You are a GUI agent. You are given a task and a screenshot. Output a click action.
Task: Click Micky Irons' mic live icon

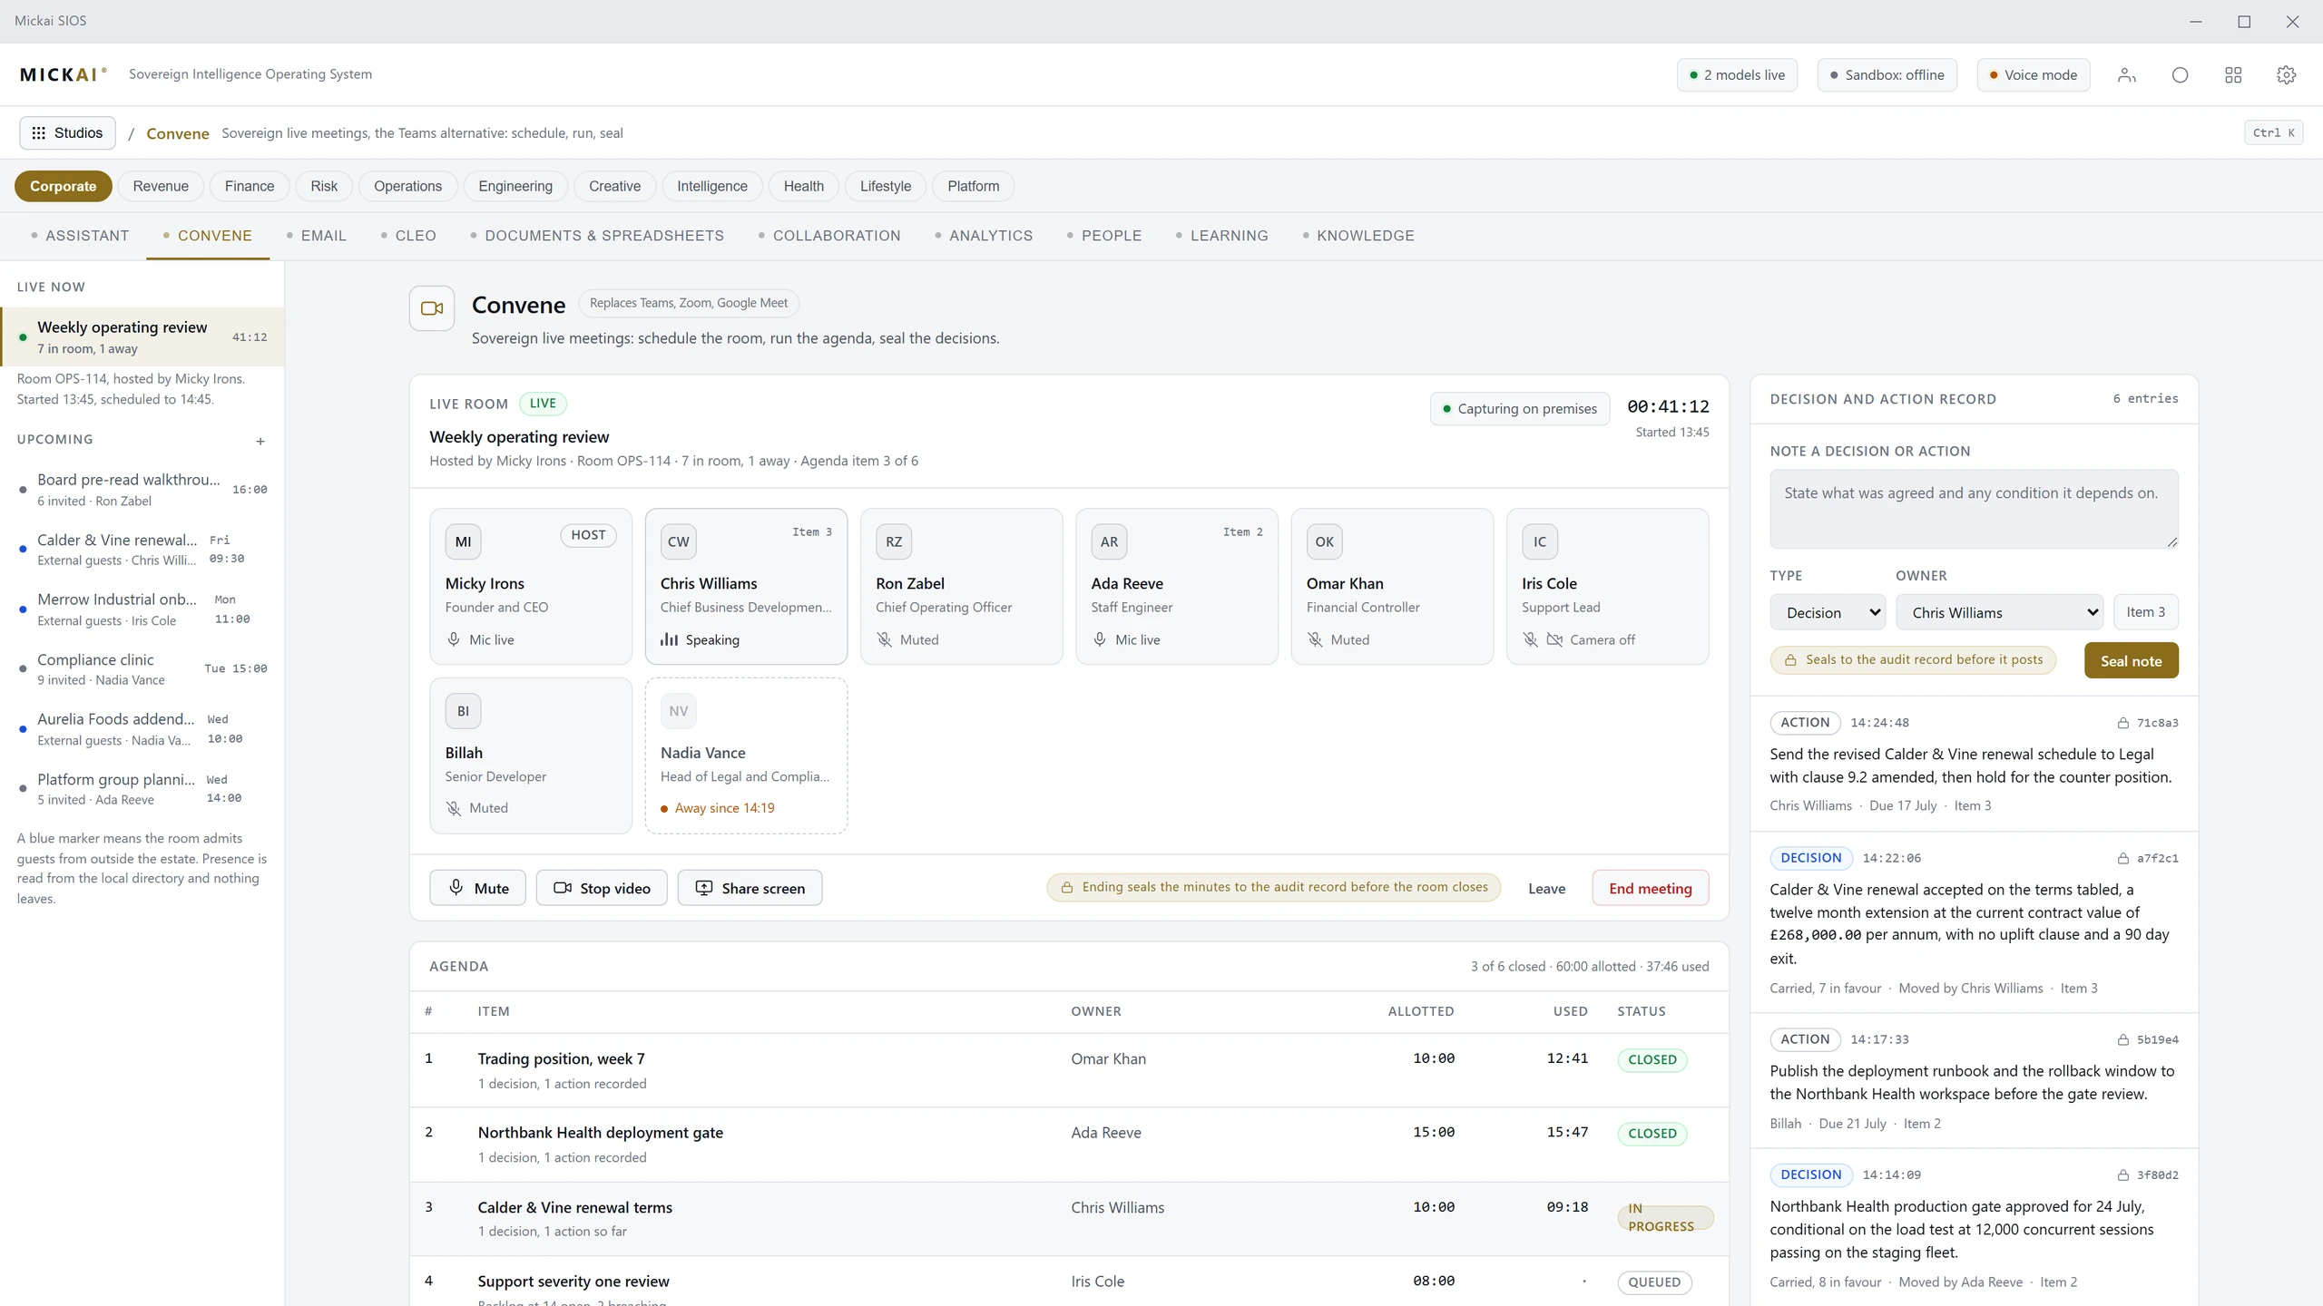tap(454, 639)
